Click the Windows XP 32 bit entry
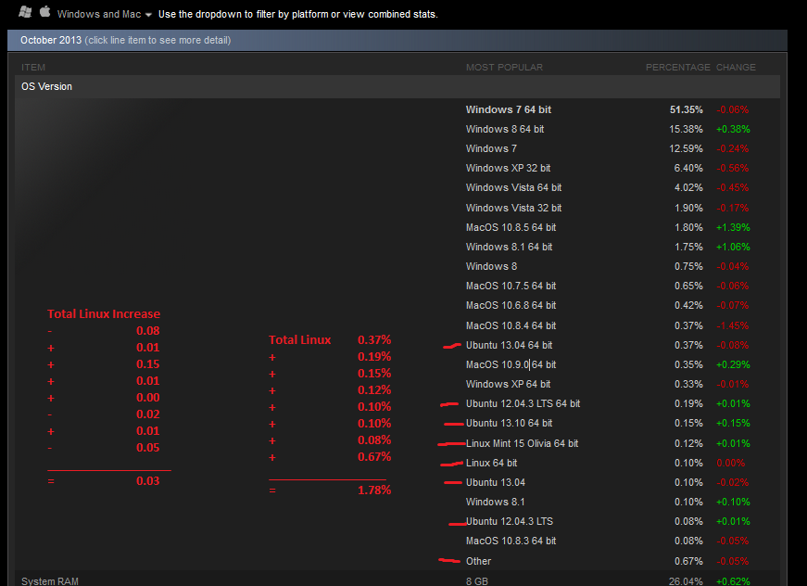Screen dimensions: 807x586 point(508,169)
